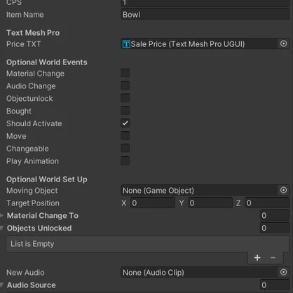Tick the Objectunlock checkbox
This screenshot has height=293, width=293.
[125, 98]
